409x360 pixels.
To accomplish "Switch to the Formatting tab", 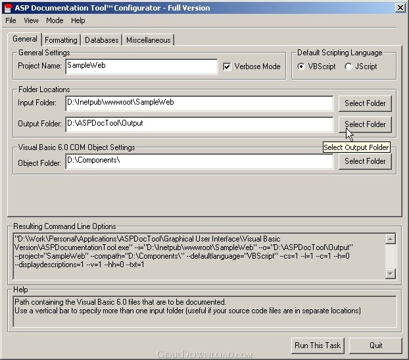I will [x=61, y=40].
